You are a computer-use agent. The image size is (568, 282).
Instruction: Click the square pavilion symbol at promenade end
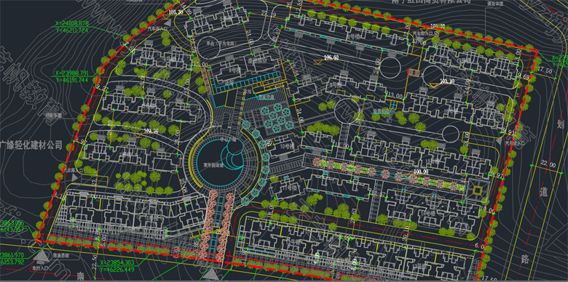(478, 188)
